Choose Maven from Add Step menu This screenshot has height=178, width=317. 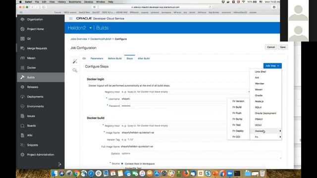click(x=265, y=89)
